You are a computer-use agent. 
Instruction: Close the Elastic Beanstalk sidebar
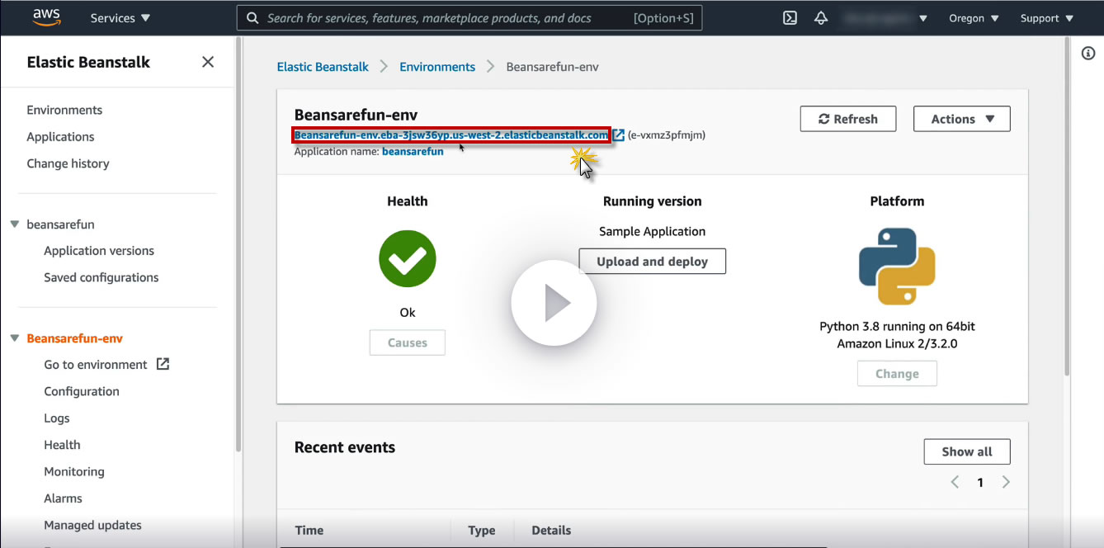click(208, 62)
